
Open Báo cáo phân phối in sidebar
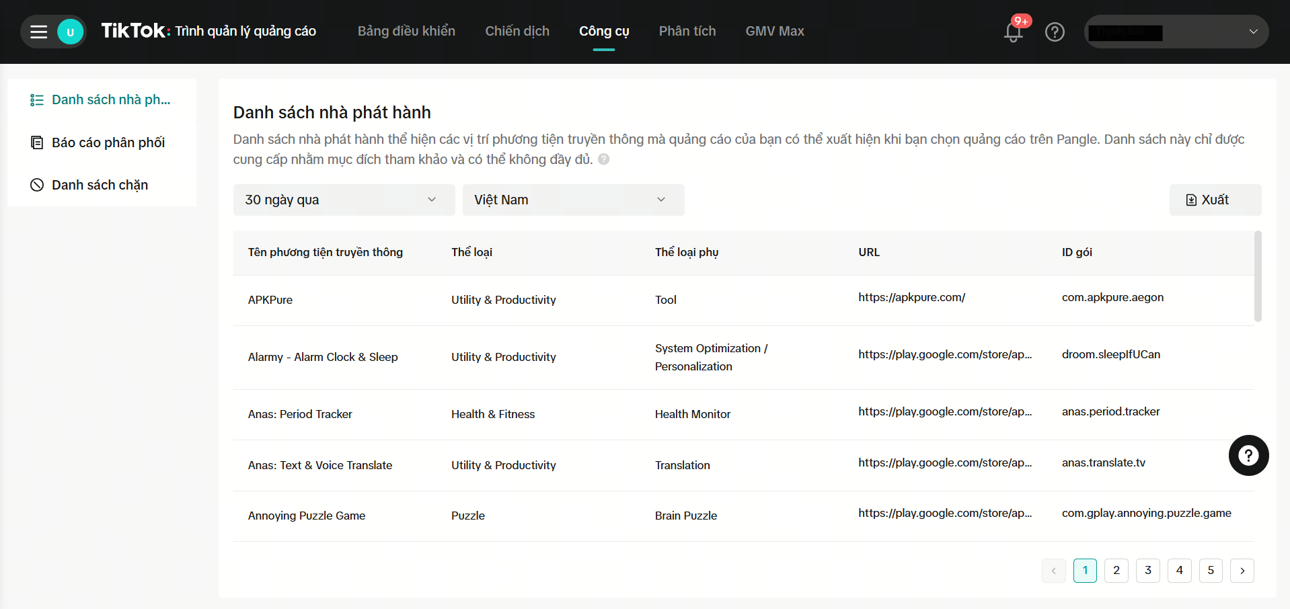[x=102, y=143]
